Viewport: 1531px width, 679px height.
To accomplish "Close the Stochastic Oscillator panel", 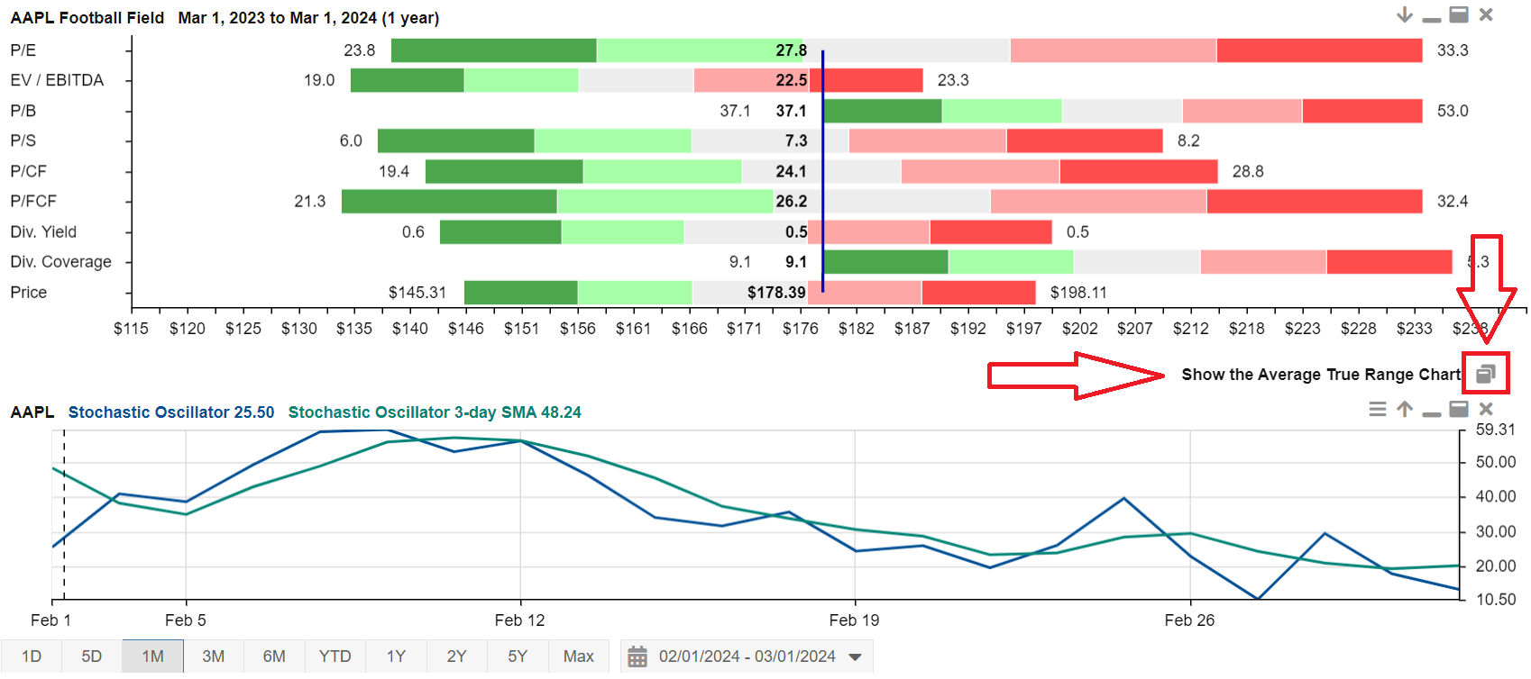I will 1486,410.
